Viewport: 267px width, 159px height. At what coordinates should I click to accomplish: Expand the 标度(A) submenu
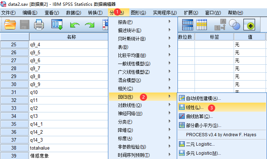point(143,138)
